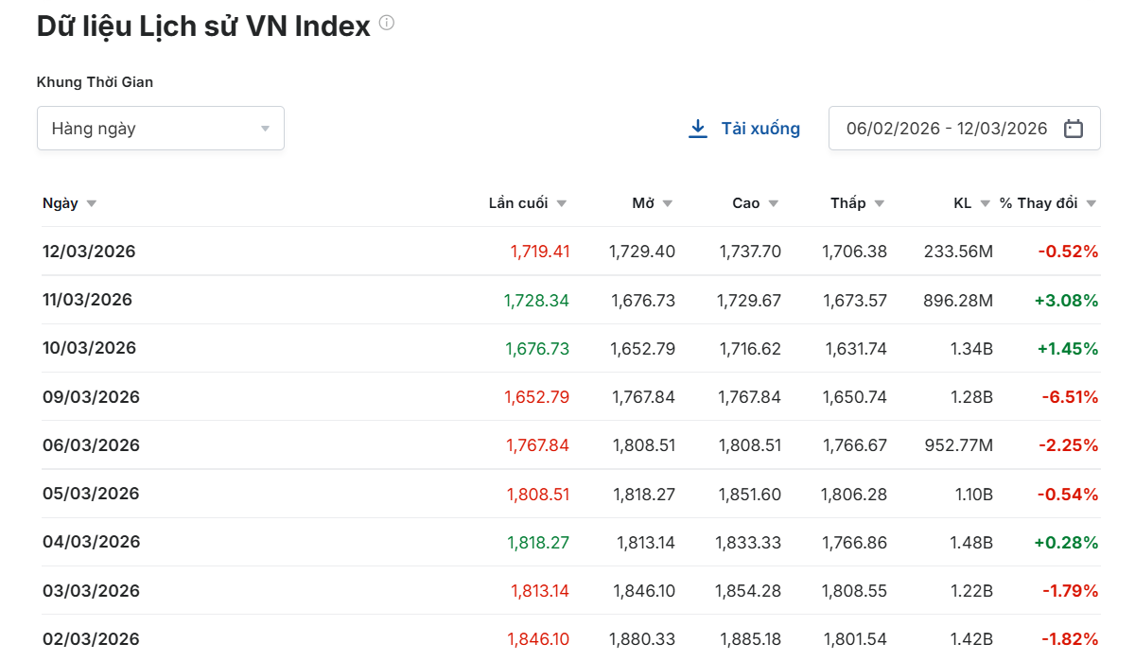Screen dimensions: 1135x661
Task: Click sort arrow next to Mở column
Action: coord(668,204)
